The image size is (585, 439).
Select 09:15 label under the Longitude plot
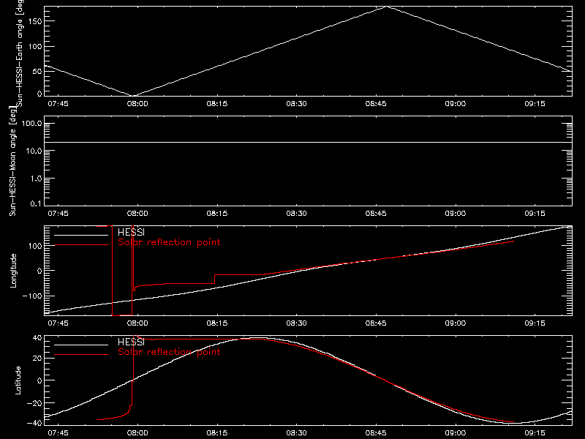pyautogui.click(x=535, y=323)
